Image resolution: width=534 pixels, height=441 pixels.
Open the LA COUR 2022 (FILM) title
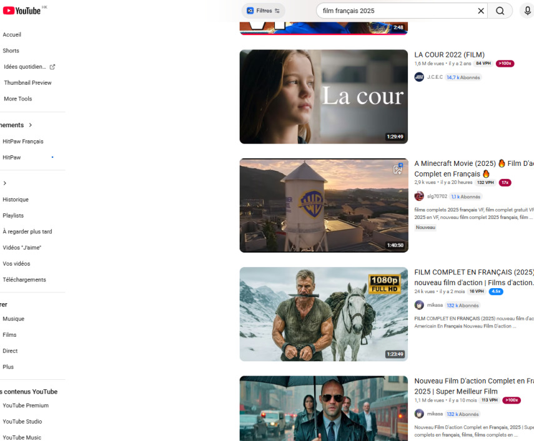(449, 55)
